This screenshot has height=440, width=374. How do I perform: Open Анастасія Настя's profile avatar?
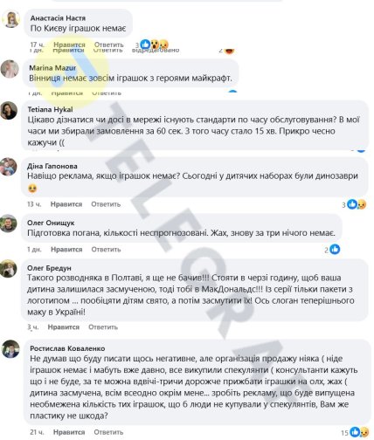[x=10, y=19]
